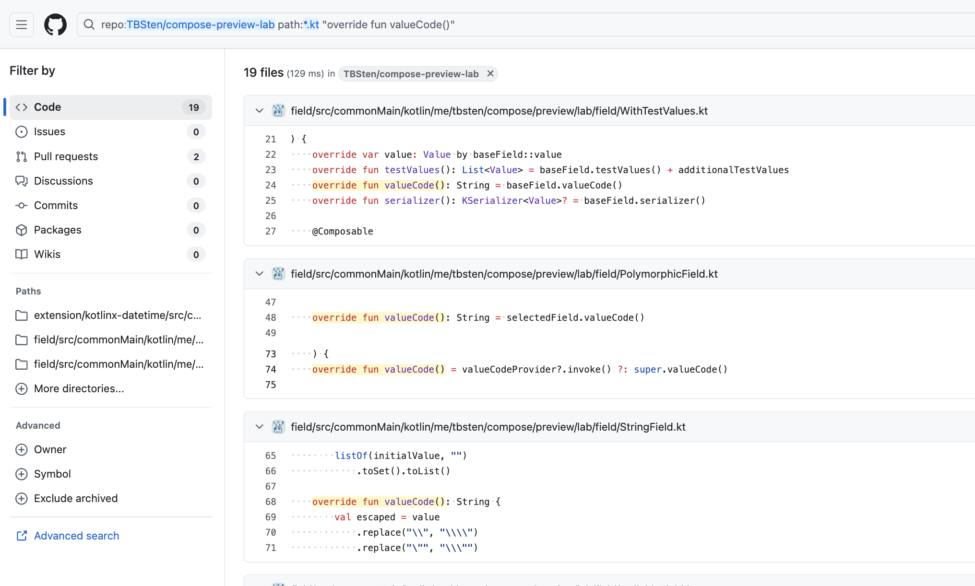Select the Pull requests filter
The height and width of the screenshot is (586, 975).
(x=66, y=156)
